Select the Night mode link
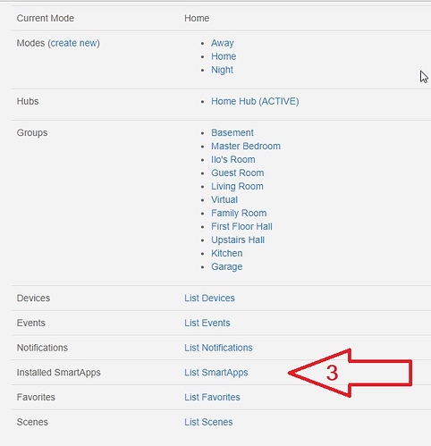431x446 pixels. click(x=222, y=70)
